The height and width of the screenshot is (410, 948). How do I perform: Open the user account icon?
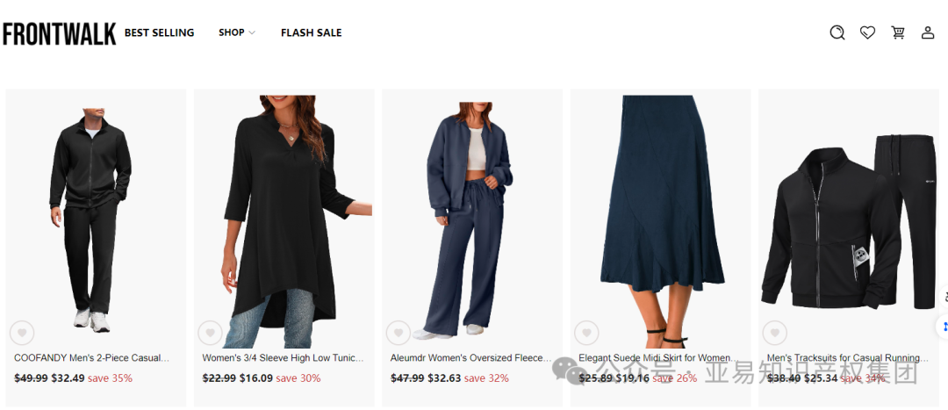click(x=928, y=32)
